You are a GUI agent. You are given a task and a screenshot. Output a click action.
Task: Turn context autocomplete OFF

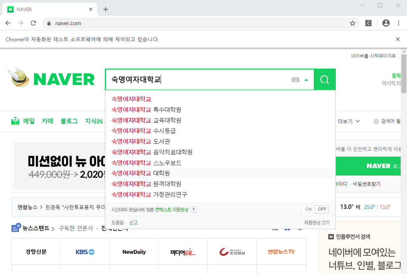click(x=322, y=209)
